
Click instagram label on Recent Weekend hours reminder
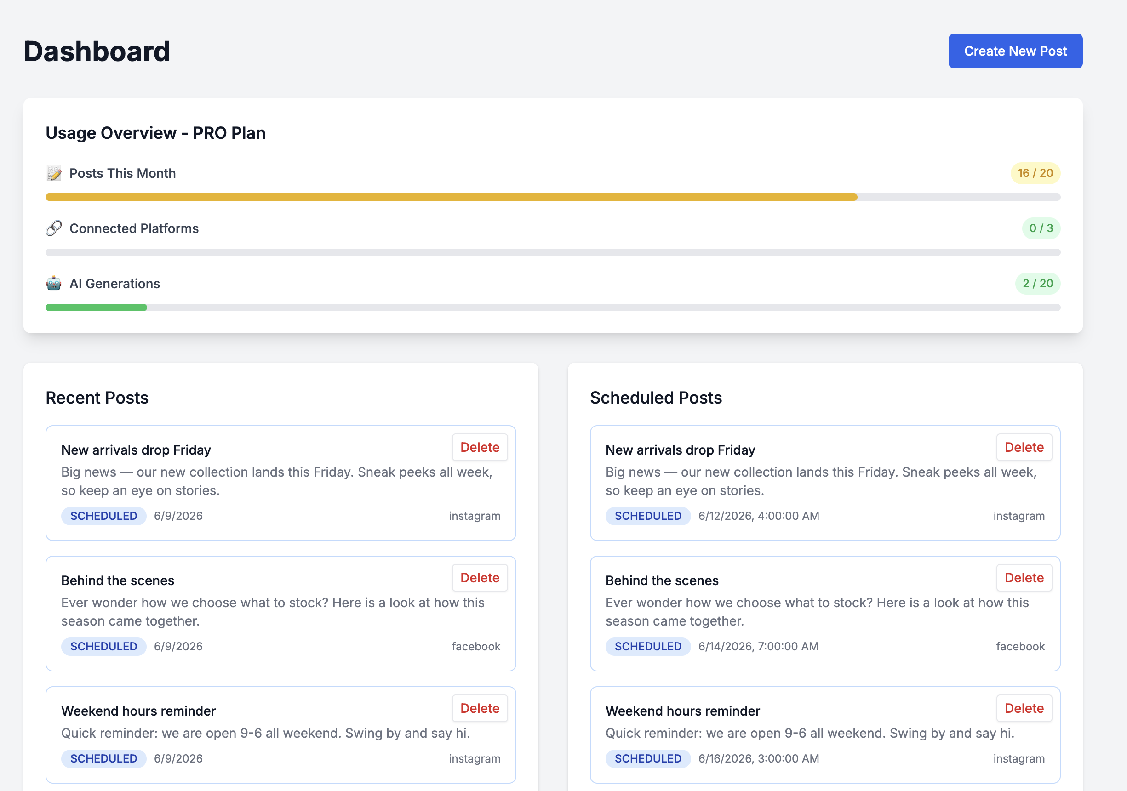[475, 759]
